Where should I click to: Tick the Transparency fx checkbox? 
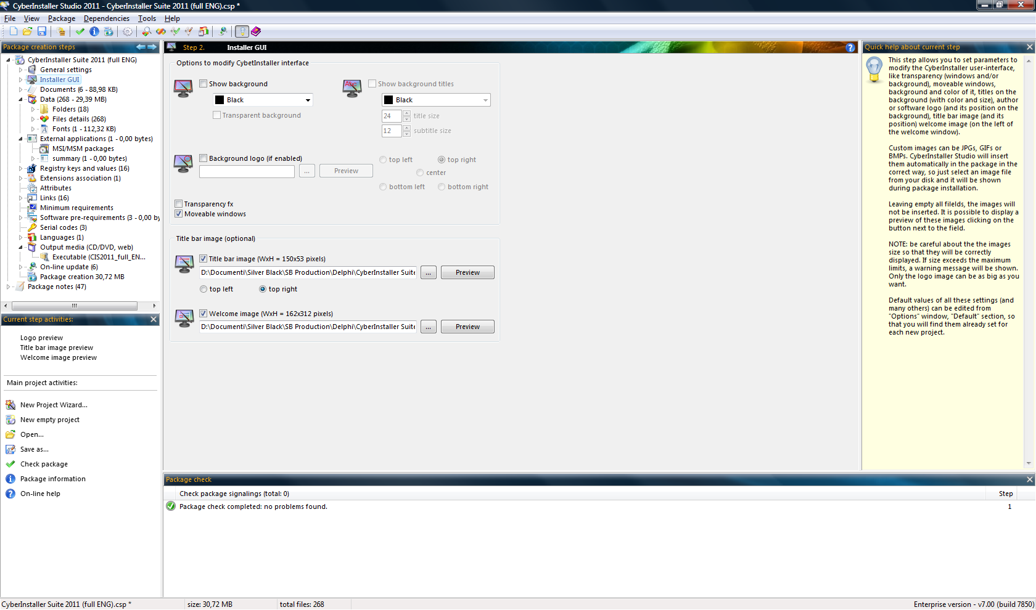[x=179, y=204]
